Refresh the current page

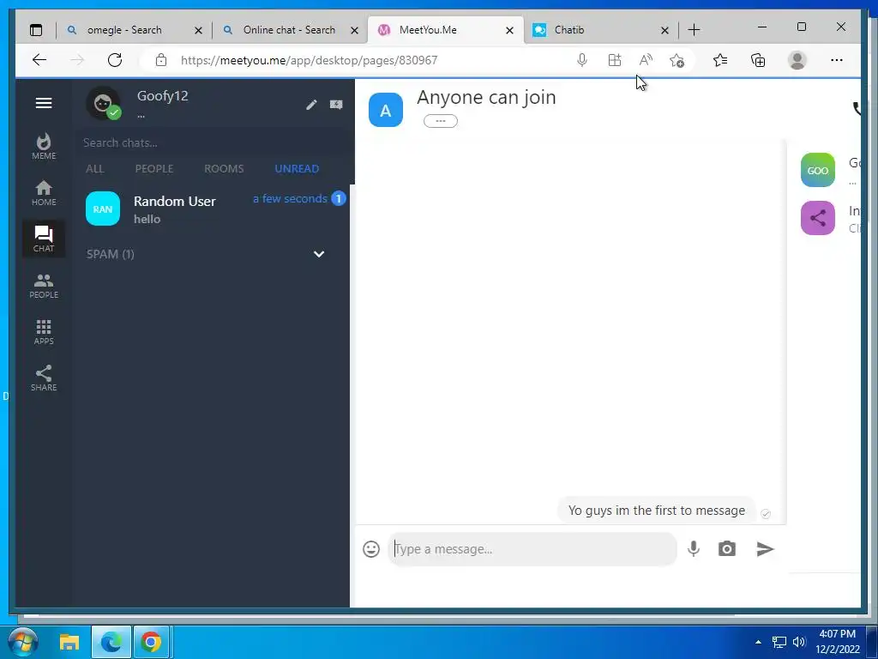pyautogui.click(x=115, y=60)
